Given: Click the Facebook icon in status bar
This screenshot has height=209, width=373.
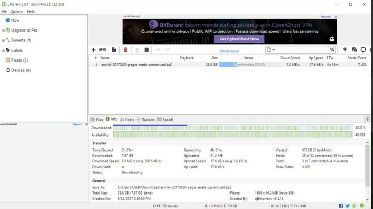Looking at the screenshot, I should (341, 206).
